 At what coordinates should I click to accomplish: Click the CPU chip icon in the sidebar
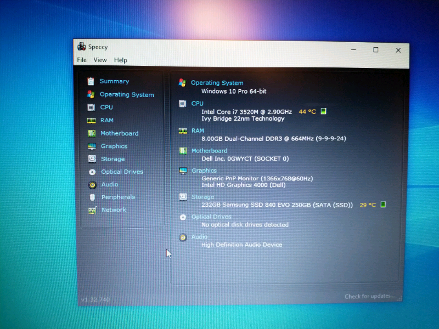[91, 107]
